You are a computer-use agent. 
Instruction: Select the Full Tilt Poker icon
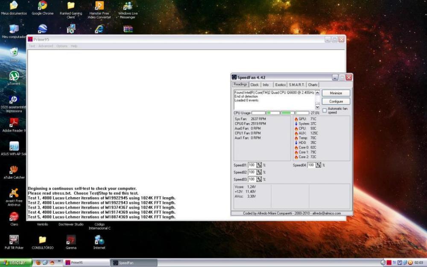[14, 240]
